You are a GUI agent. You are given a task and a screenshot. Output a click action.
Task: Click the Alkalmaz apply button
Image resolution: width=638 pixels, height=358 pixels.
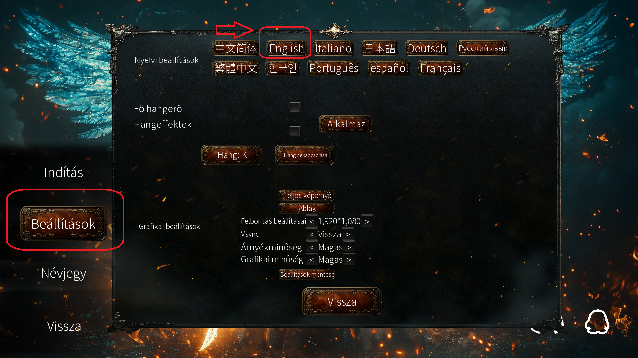click(346, 124)
